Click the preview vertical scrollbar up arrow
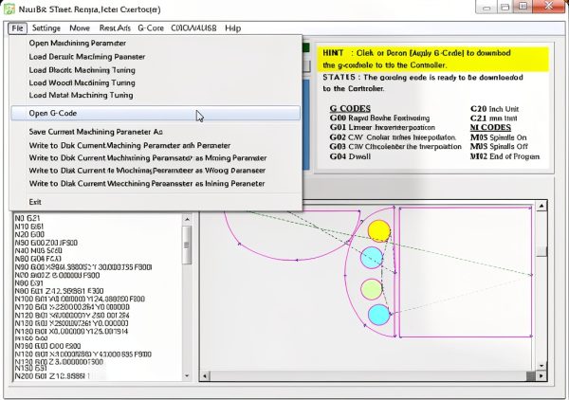This screenshot has width=569, height=400. pos(541,206)
